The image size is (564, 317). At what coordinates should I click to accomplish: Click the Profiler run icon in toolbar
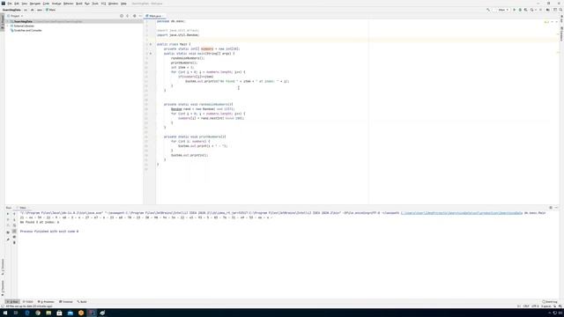tap(531, 10)
